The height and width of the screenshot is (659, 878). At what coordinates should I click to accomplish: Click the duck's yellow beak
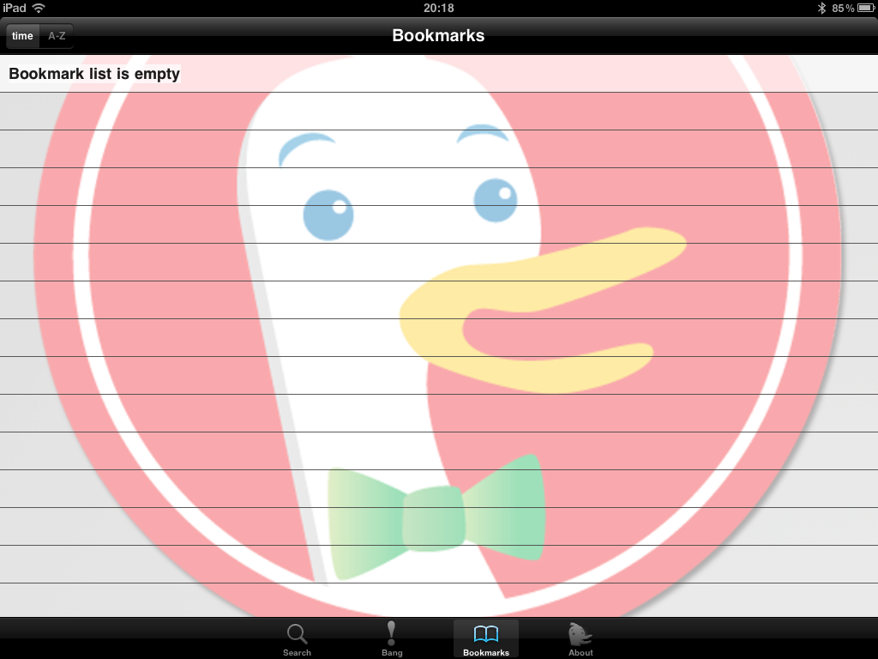tap(549, 300)
